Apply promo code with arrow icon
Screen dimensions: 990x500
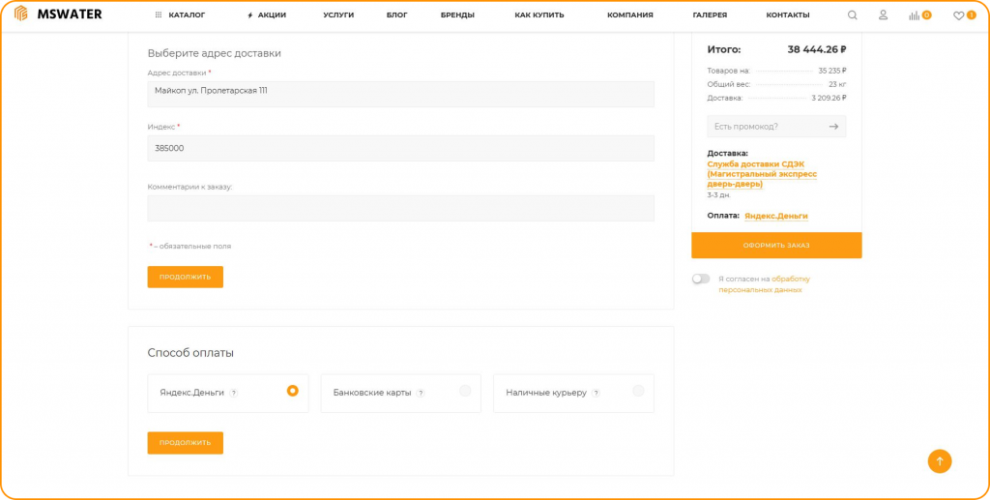click(x=833, y=127)
